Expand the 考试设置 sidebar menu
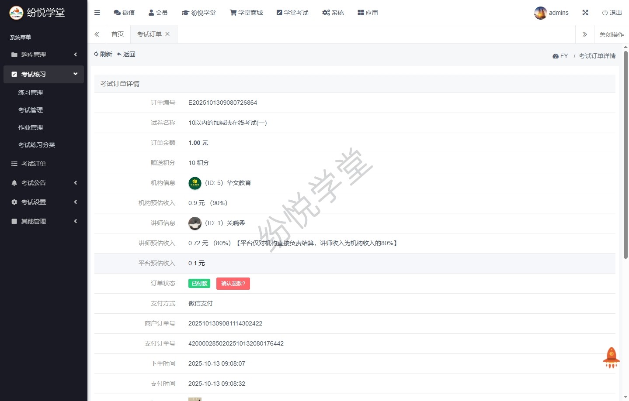629x401 pixels. click(44, 202)
